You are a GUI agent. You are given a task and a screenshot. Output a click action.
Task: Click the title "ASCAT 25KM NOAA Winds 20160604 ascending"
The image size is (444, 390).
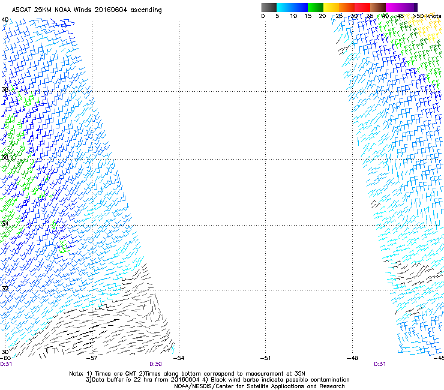coord(86,10)
